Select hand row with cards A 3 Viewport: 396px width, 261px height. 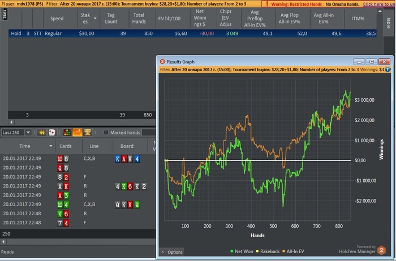point(78,195)
